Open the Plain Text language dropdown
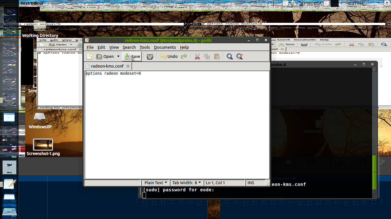 [x=156, y=183]
